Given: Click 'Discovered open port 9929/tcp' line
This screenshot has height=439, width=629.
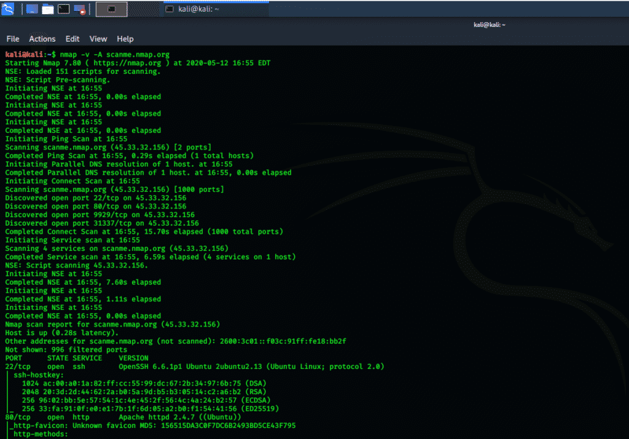Looking at the screenshot, I should pyautogui.click(x=100, y=215).
